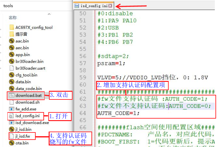Select the file name data_code.bin
Viewport: 217px width, 147px height.
pyautogui.click(x=29, y=88)
